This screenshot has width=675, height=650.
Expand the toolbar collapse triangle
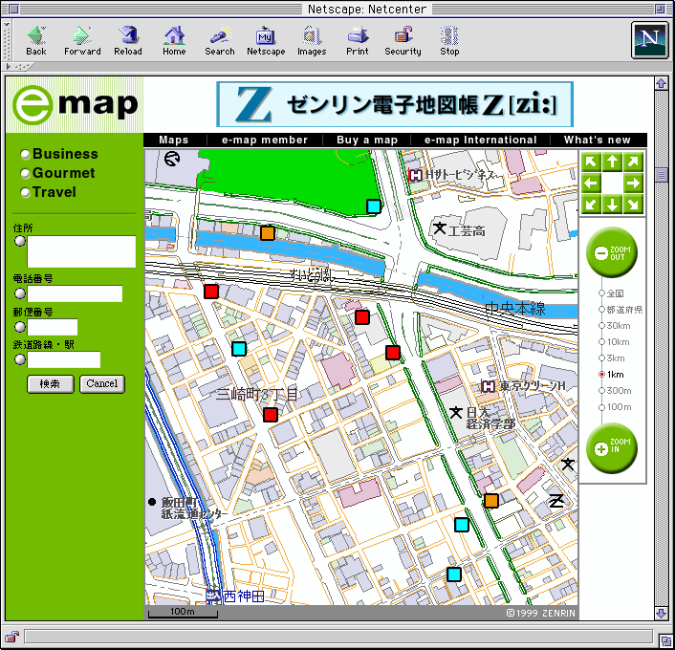[x=9, y=67]
